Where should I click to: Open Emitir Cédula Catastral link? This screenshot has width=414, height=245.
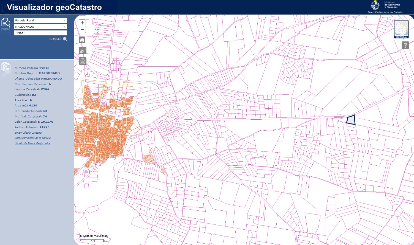28,133
